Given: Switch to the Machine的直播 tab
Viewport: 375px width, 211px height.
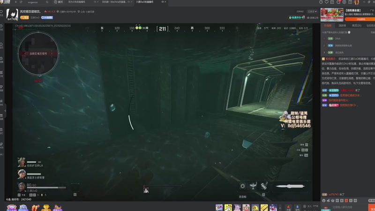Looking at the screenshot, I should [114, 2].
